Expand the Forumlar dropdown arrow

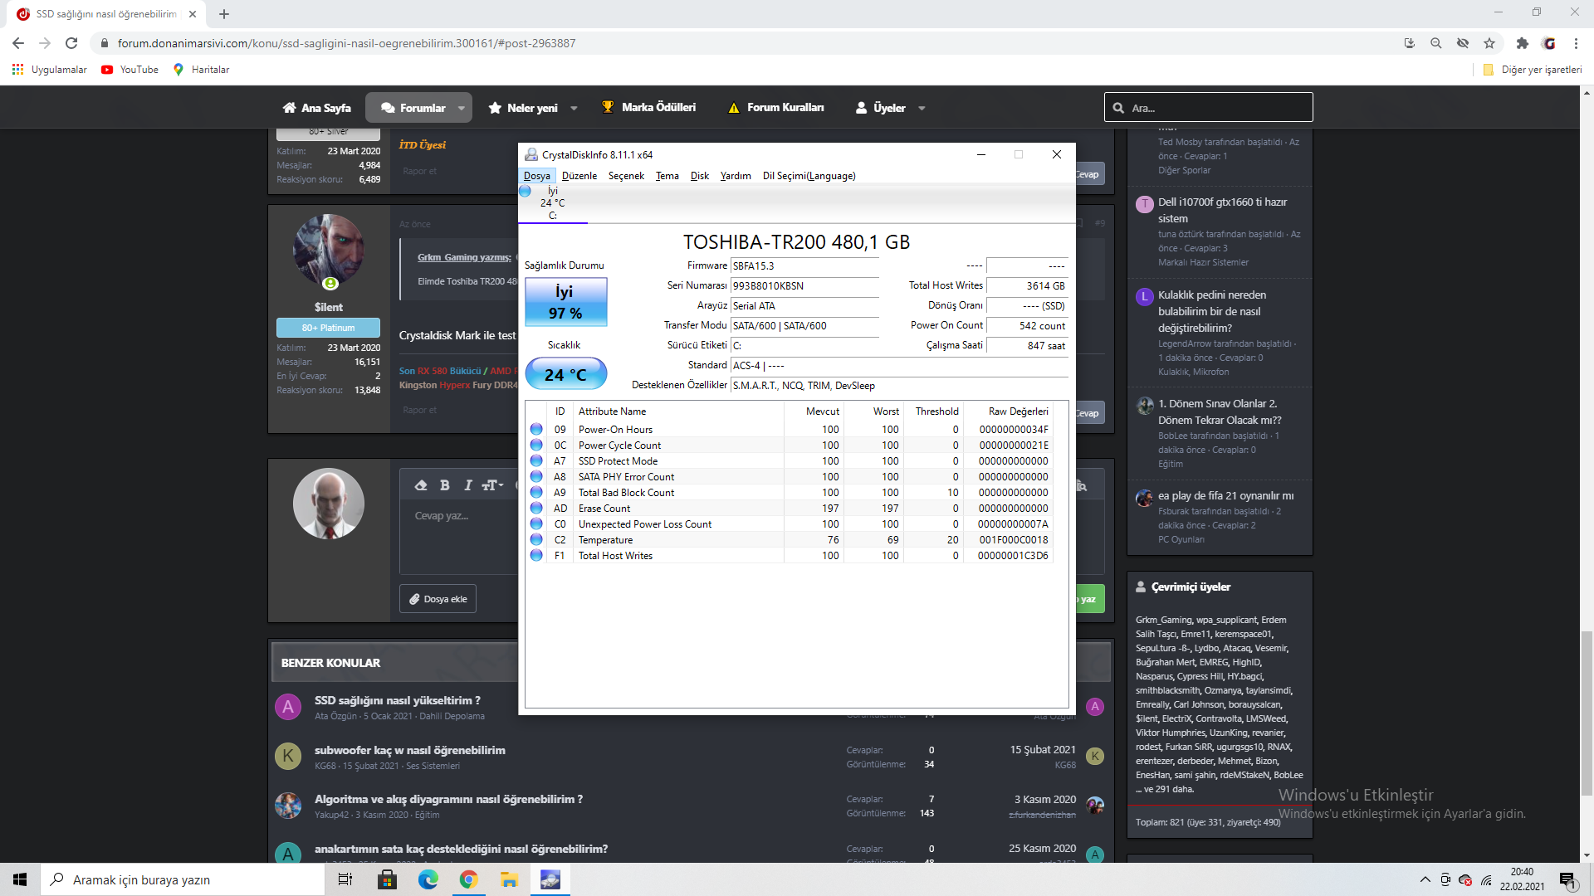tap(462, 108)
